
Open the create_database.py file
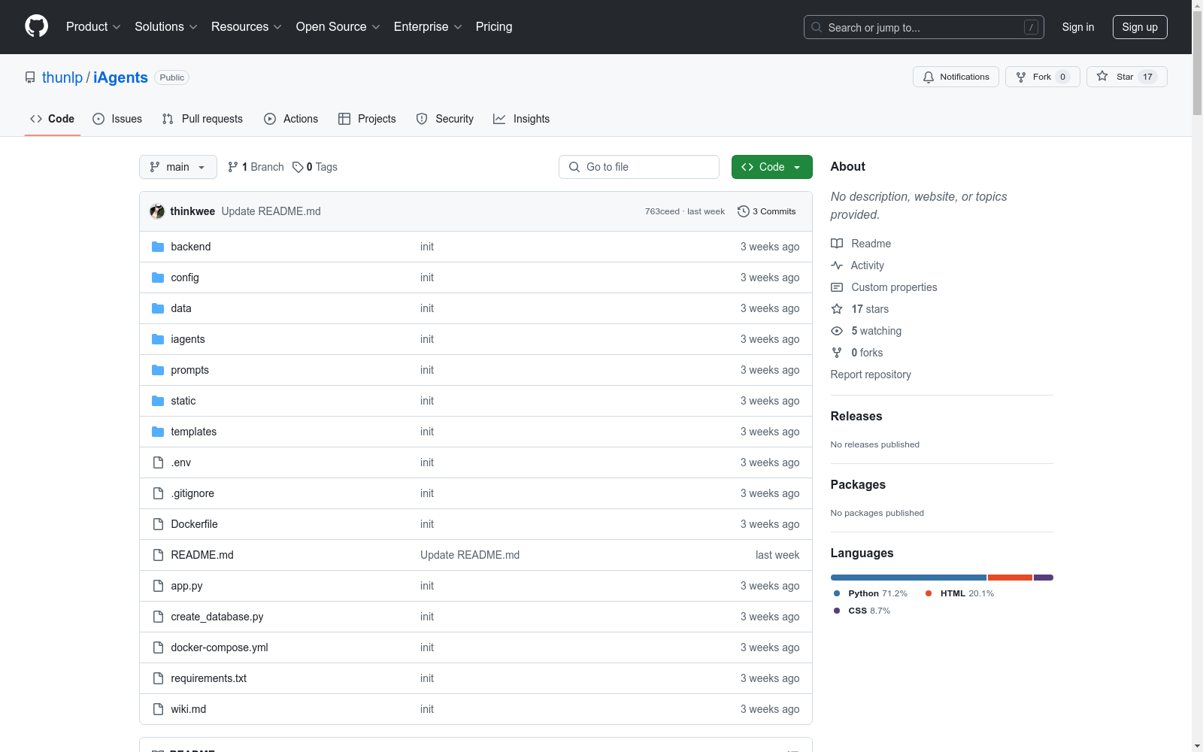[x=217, y=617]
